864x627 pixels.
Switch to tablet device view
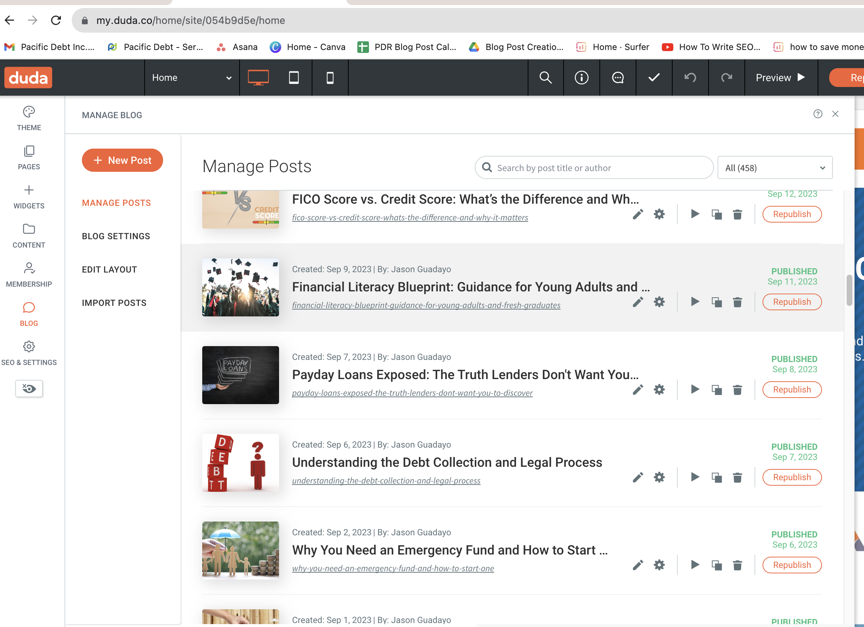(x=293, y=78)
